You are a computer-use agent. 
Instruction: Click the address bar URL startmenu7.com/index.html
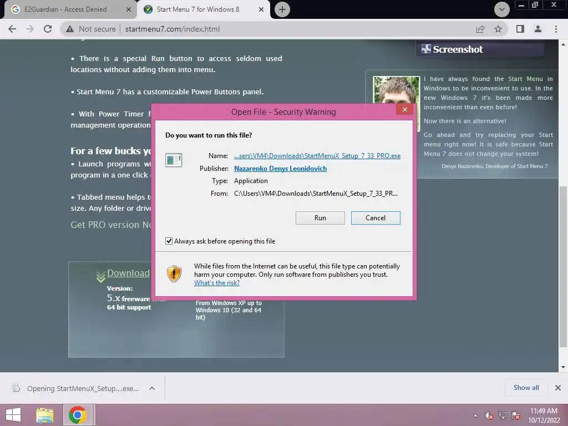click(x=173, y=29)
